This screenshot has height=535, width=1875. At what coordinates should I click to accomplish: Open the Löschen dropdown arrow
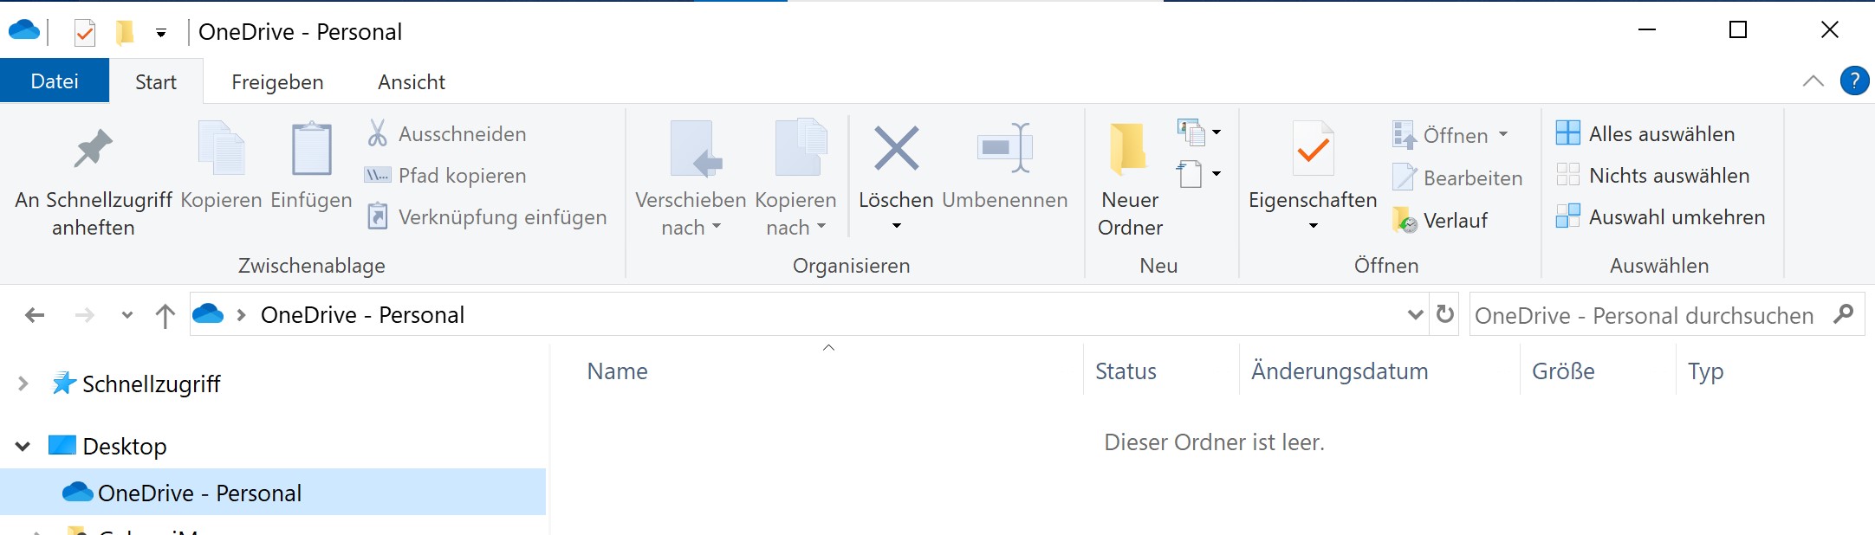tap(896, 226)
